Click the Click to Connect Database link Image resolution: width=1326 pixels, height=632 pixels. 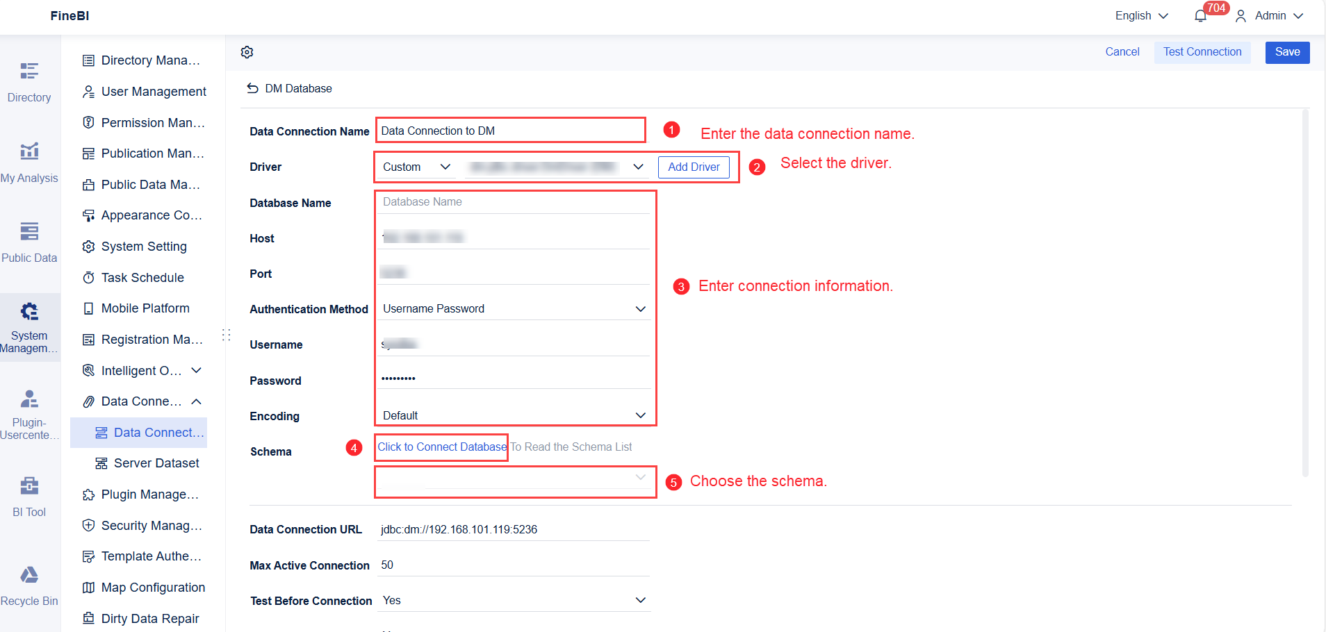[442, 447]
